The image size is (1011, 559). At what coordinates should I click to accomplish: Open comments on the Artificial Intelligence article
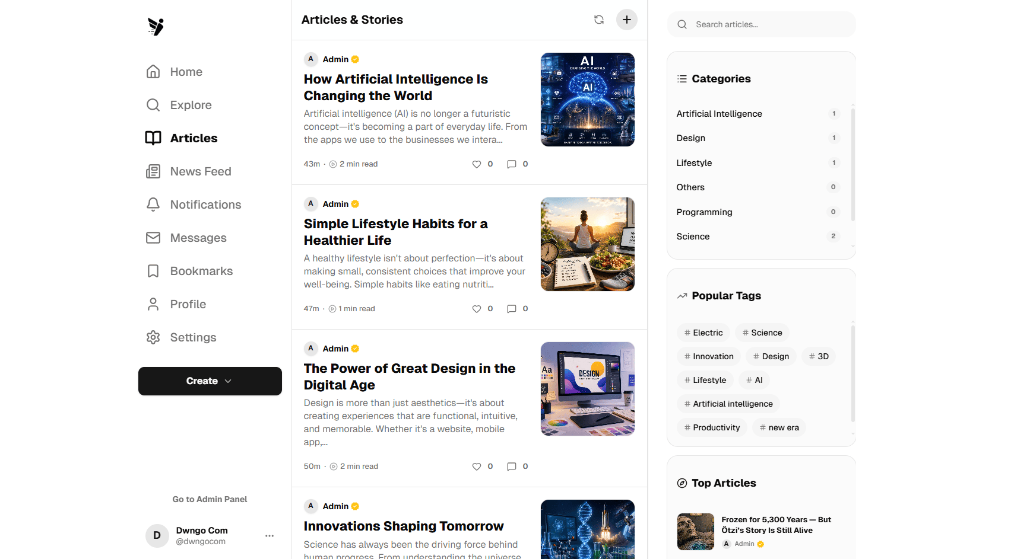(x=512, y=164)
